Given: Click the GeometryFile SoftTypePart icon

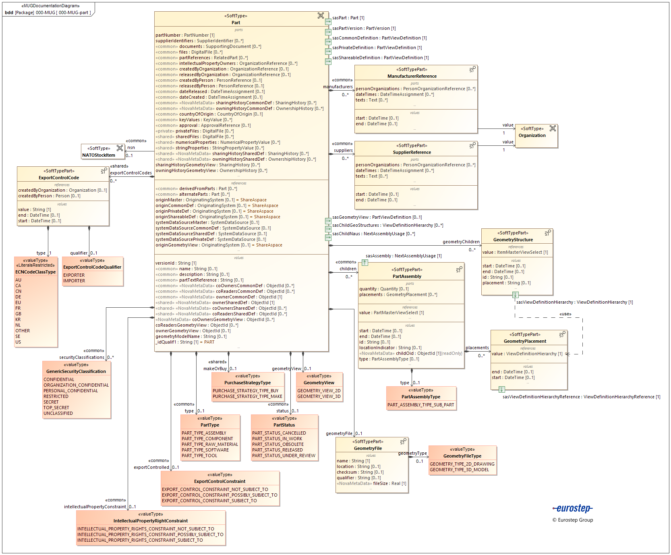Looking at the screenshot, I should (403, 442).
